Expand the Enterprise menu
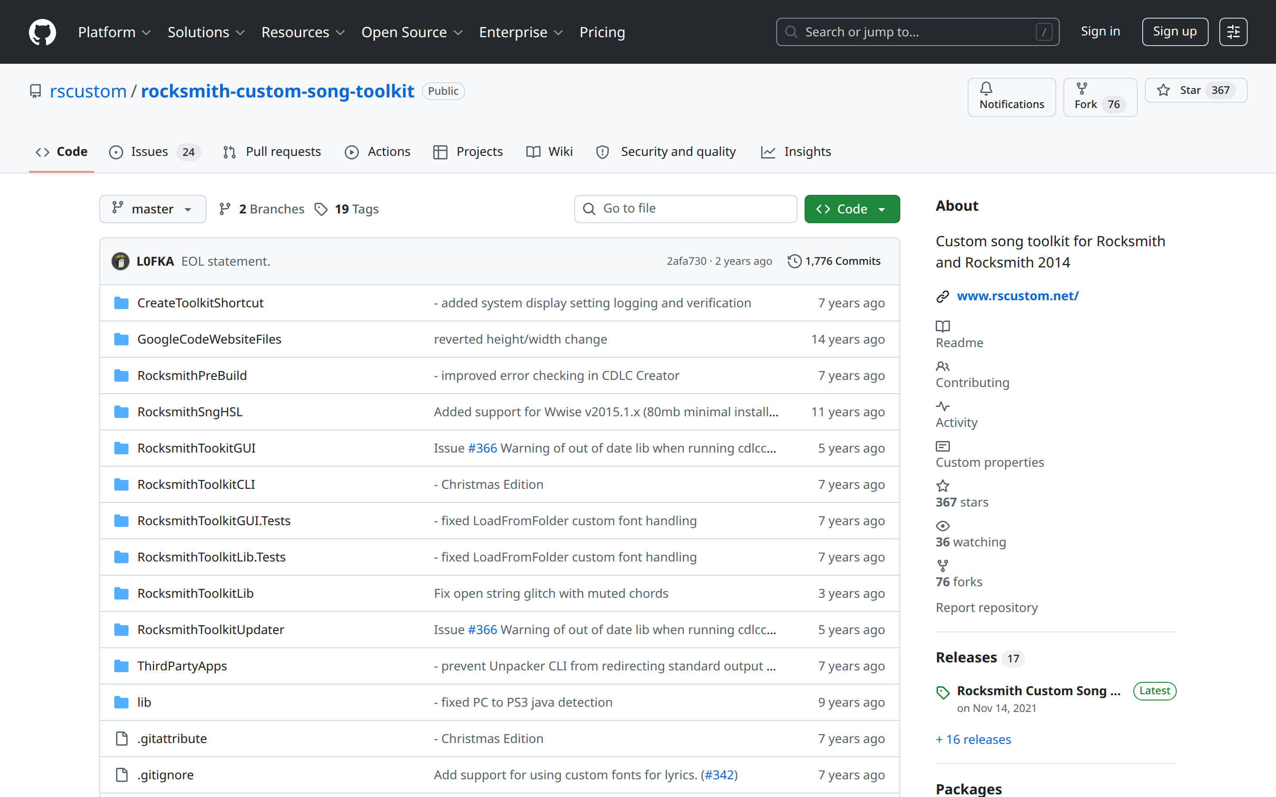 point(521,32)
